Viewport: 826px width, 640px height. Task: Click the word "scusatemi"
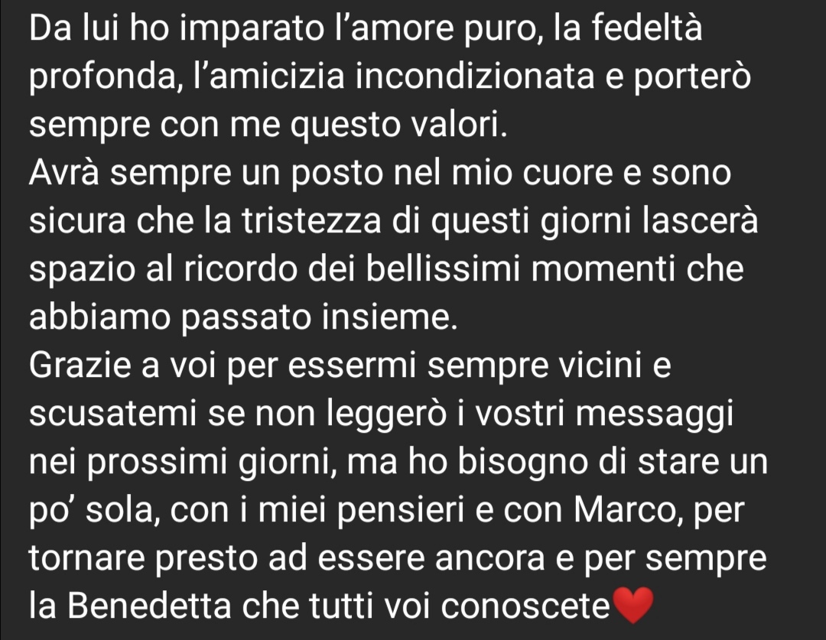(x=112, y=413)
